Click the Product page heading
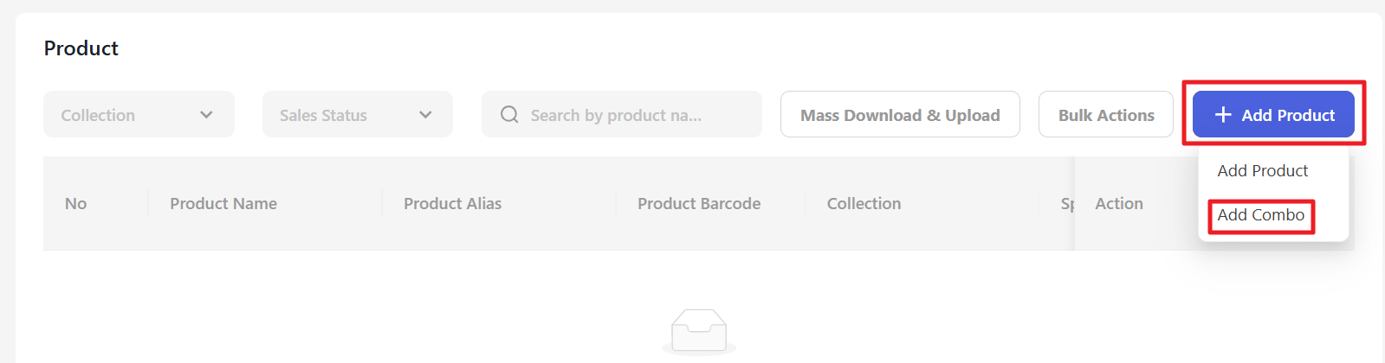Screen dimensions: 1385x363 (81, 48)
